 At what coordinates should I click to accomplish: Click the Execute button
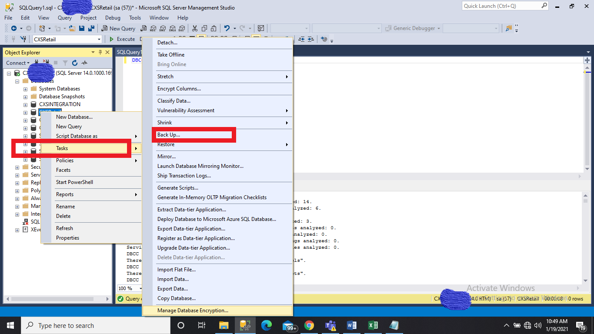(122, 39)
